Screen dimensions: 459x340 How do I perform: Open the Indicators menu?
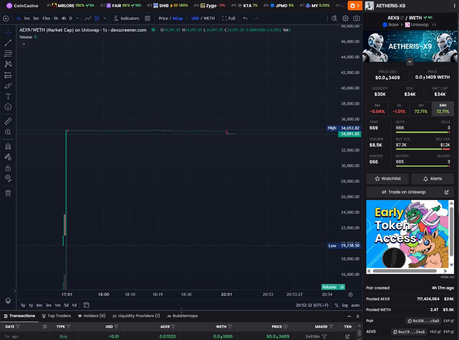pos(127,18)
